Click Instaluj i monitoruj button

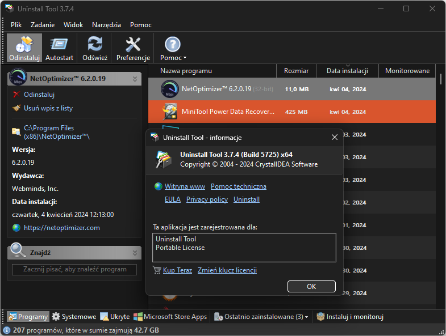350,317
